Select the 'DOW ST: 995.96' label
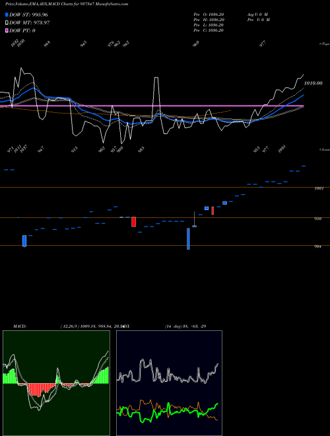 28,15
